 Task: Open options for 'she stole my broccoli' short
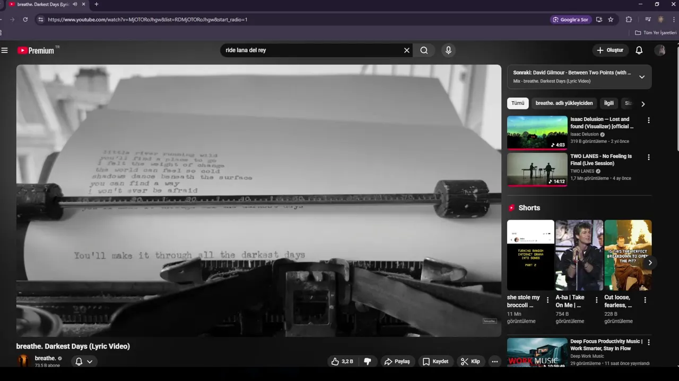(548, 300)
